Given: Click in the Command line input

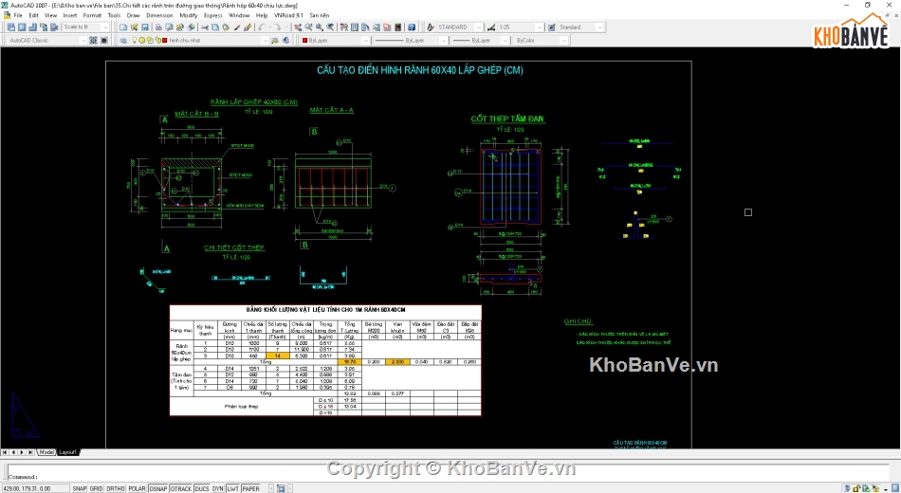Looking at the screenshot, I should 449,476.
